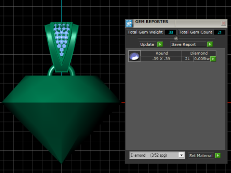This screenshot has width=231, height=173.
Task: Click the Gem Reporter panel icon
Action: pyautogui.click(x=129, y=24)
